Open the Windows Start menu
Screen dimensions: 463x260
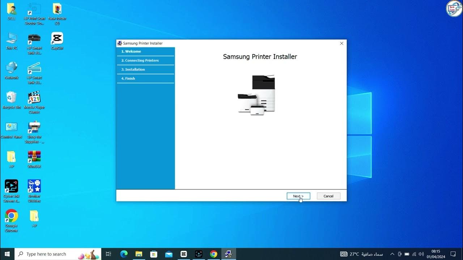[7, 254]
